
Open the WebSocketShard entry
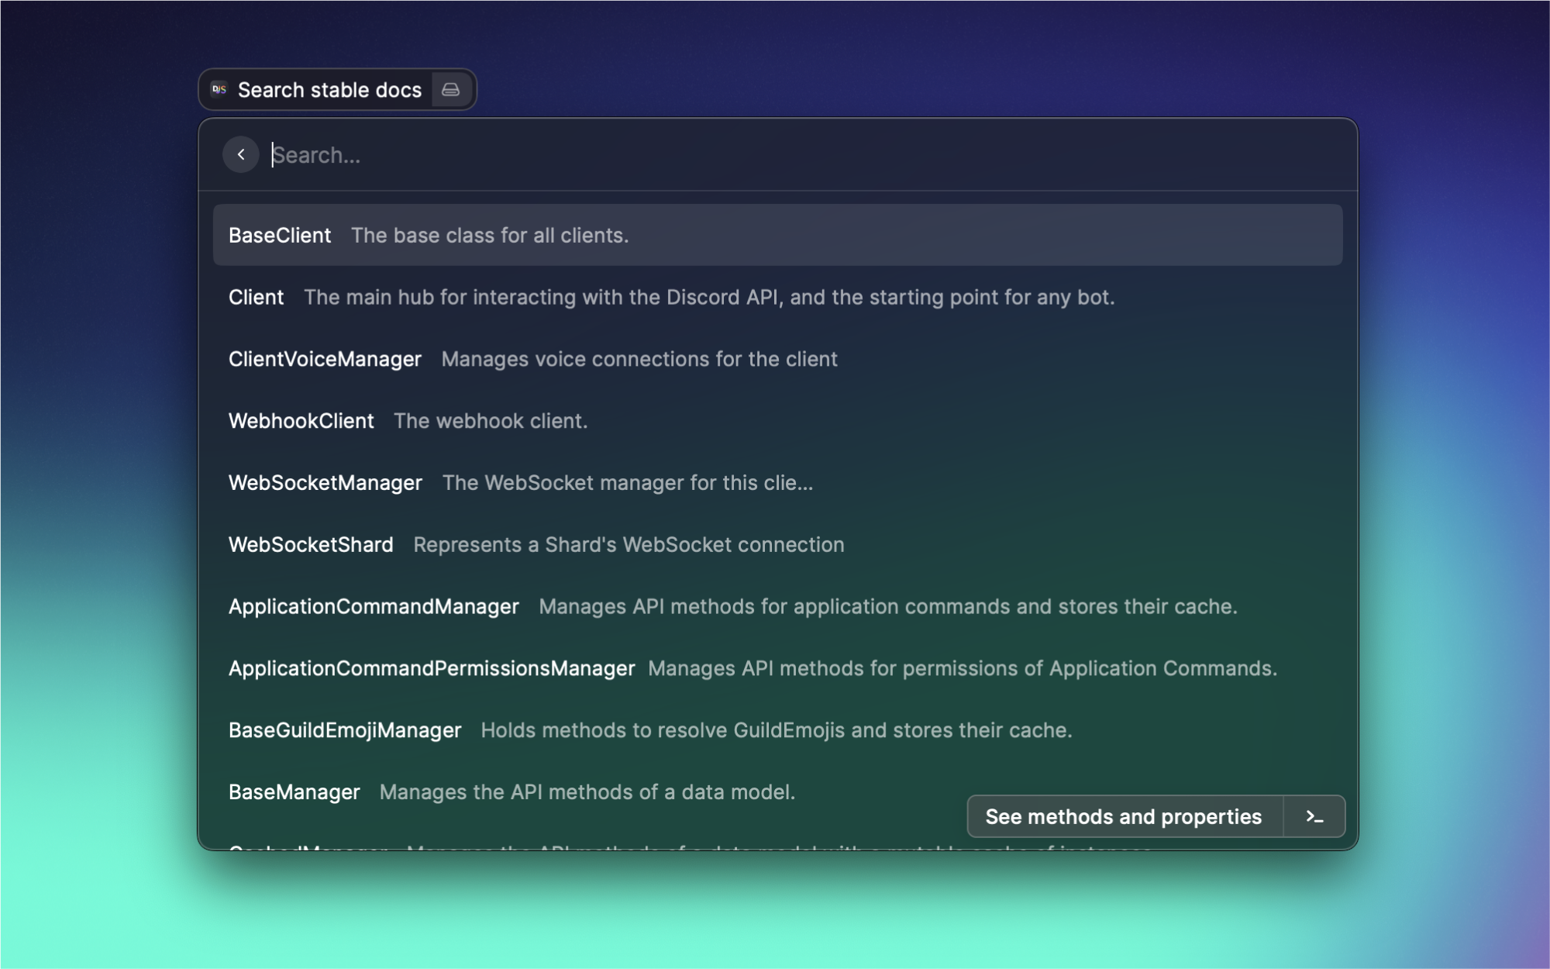click(x=311, y=545)
